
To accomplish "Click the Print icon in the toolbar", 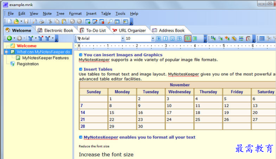I will [x=42, y=21].
